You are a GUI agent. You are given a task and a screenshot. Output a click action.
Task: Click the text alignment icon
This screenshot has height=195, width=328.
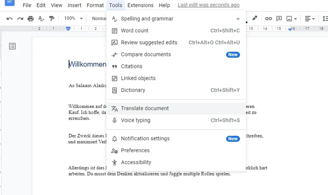tap(307, 19)
